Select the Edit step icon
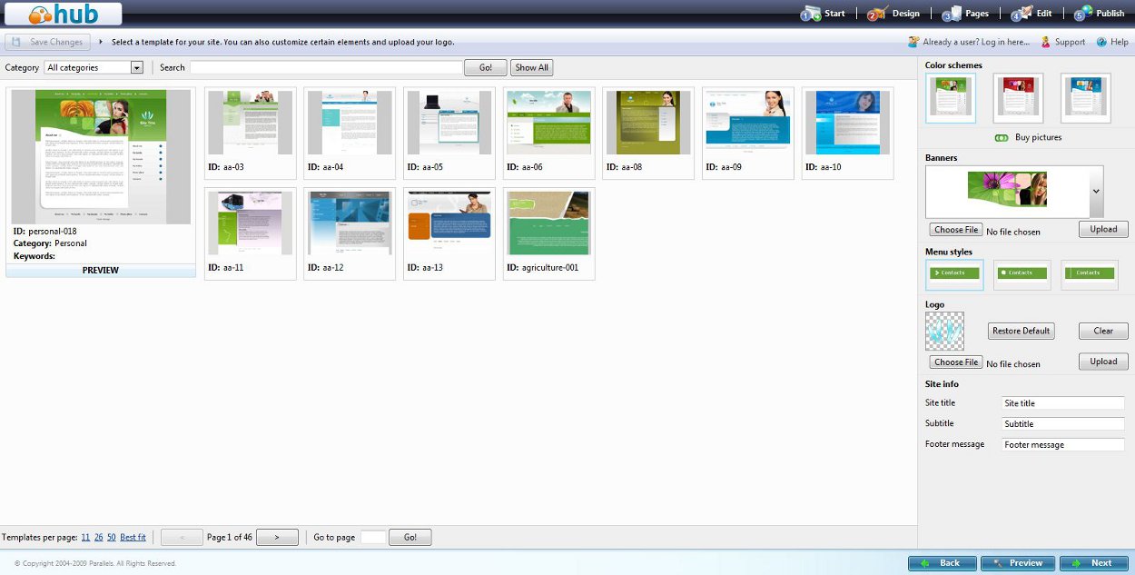Image resolution: width=1135 pixels, height=575 pixels. coord(1021,14)
